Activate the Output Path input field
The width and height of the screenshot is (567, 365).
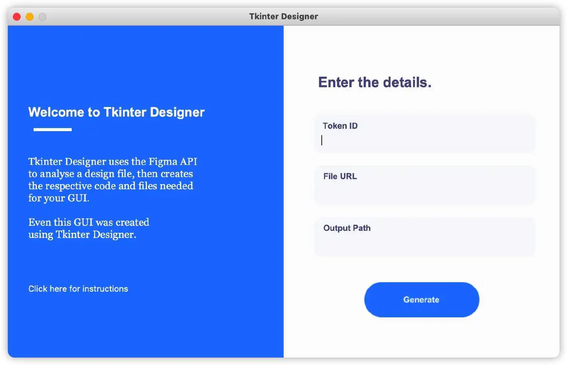click(x=425, y=237)
